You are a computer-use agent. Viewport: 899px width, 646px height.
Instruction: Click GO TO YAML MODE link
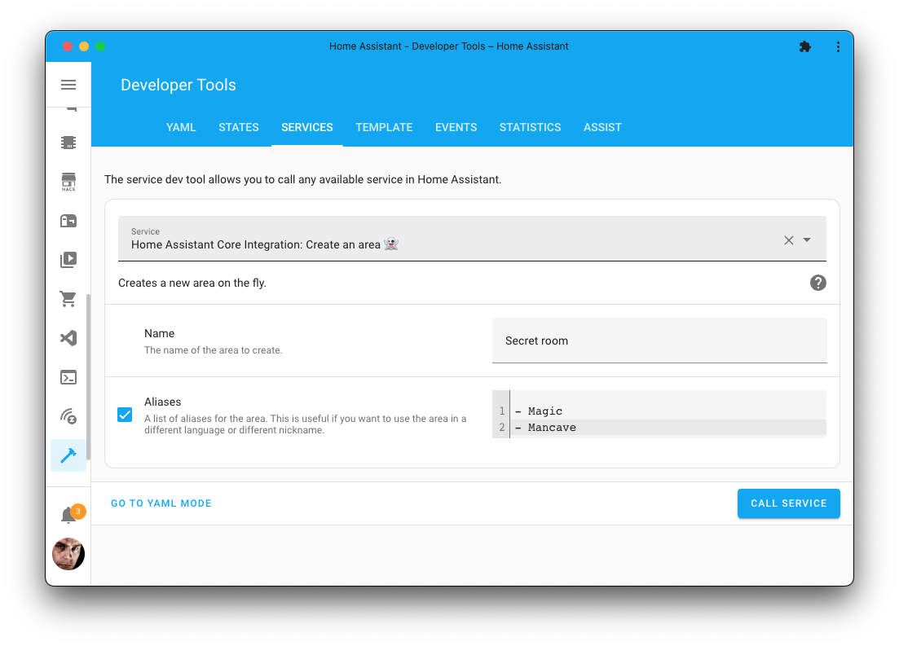tap(161, 503)
